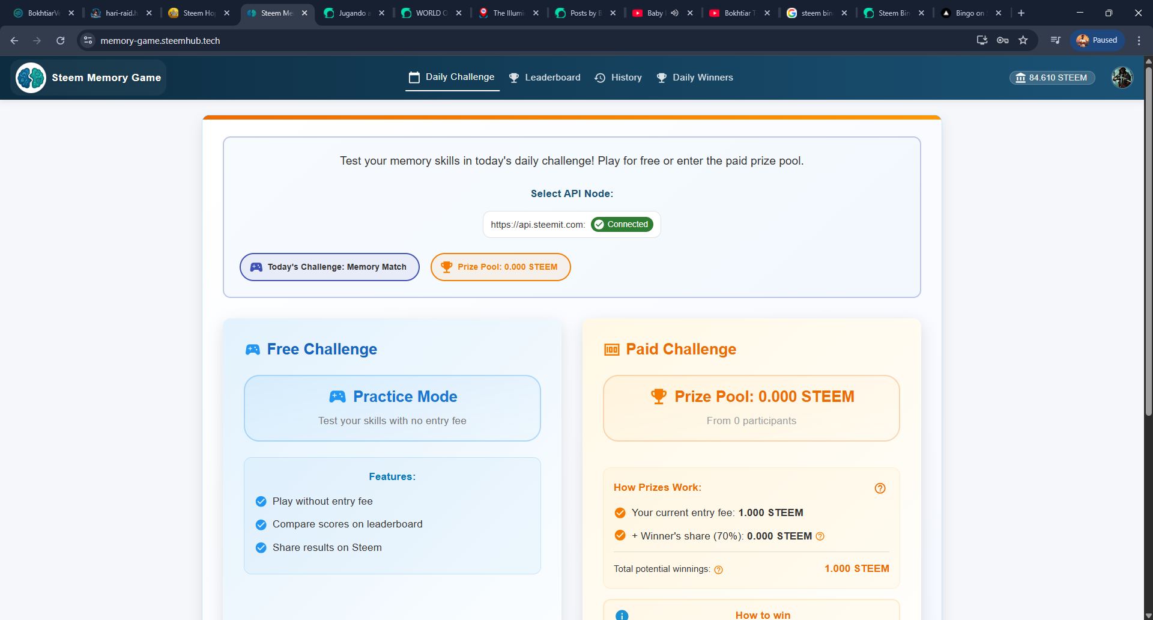The height and width of the screenshot is (620, 1153).
Task: Switch to the hari-raid browser tab
Action: coord(121,13)
